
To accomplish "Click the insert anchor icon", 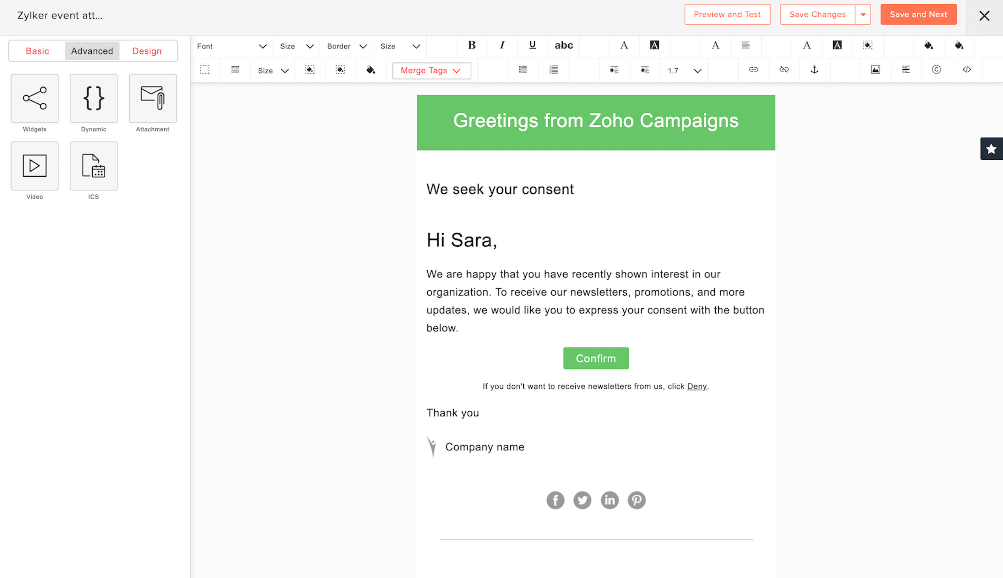I will click(x=814, y=70).
